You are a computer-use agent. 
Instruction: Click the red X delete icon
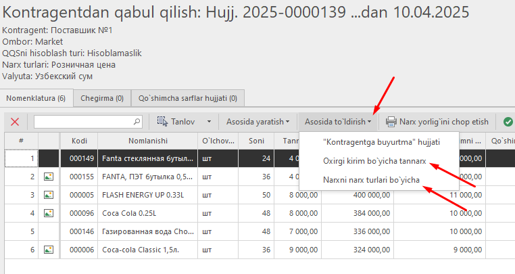pos(15,122)
